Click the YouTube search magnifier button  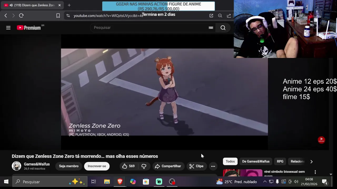[x=223, y=28]
